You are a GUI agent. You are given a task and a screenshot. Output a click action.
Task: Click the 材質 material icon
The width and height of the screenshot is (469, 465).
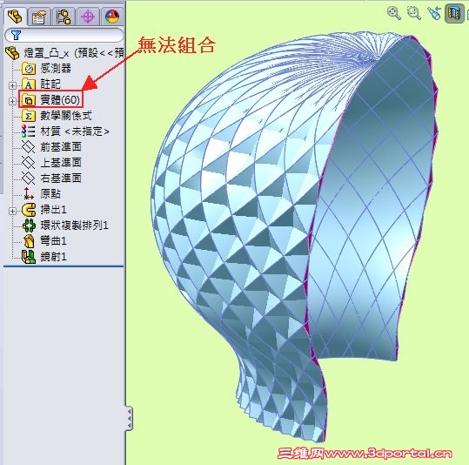click(29, 131)
